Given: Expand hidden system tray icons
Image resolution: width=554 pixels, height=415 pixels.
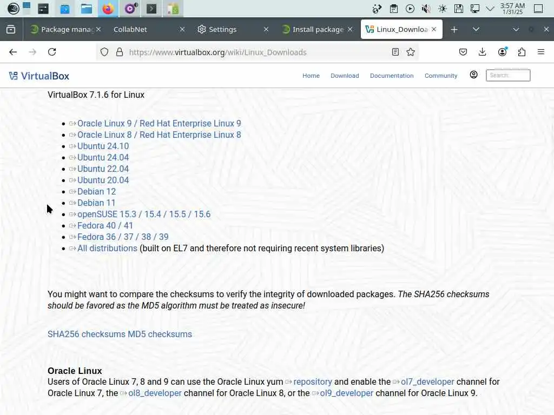Looking at the screenshot, I should click(490, 9).
